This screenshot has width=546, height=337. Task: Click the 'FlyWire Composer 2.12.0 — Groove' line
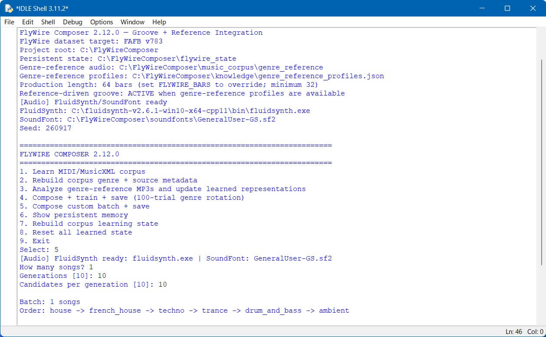(x=141, y=33)
